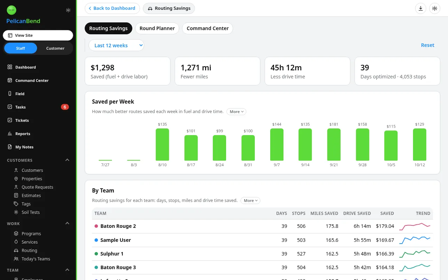Screen dimensions: 448x280
Task: Open Quote Requests in sidebar
Action: coord(37,187)
